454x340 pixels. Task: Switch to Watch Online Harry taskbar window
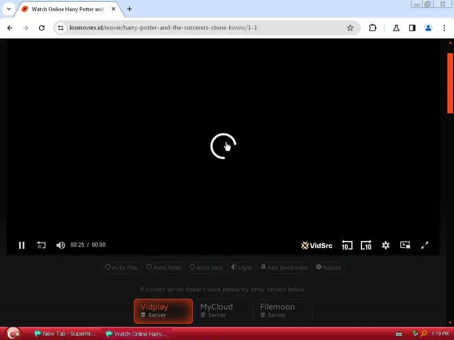click(x=137, y=334)
